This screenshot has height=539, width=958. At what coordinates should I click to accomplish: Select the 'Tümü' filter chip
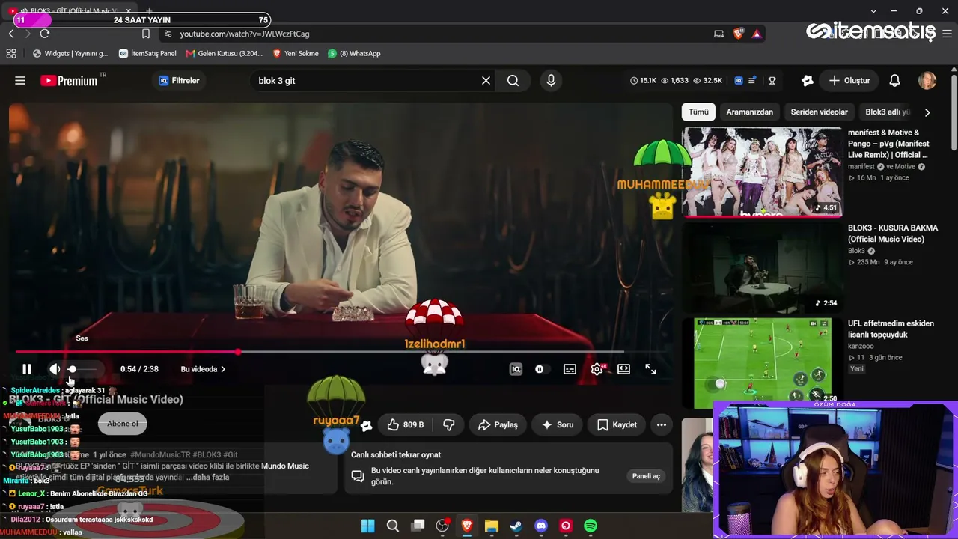(698, 112)
